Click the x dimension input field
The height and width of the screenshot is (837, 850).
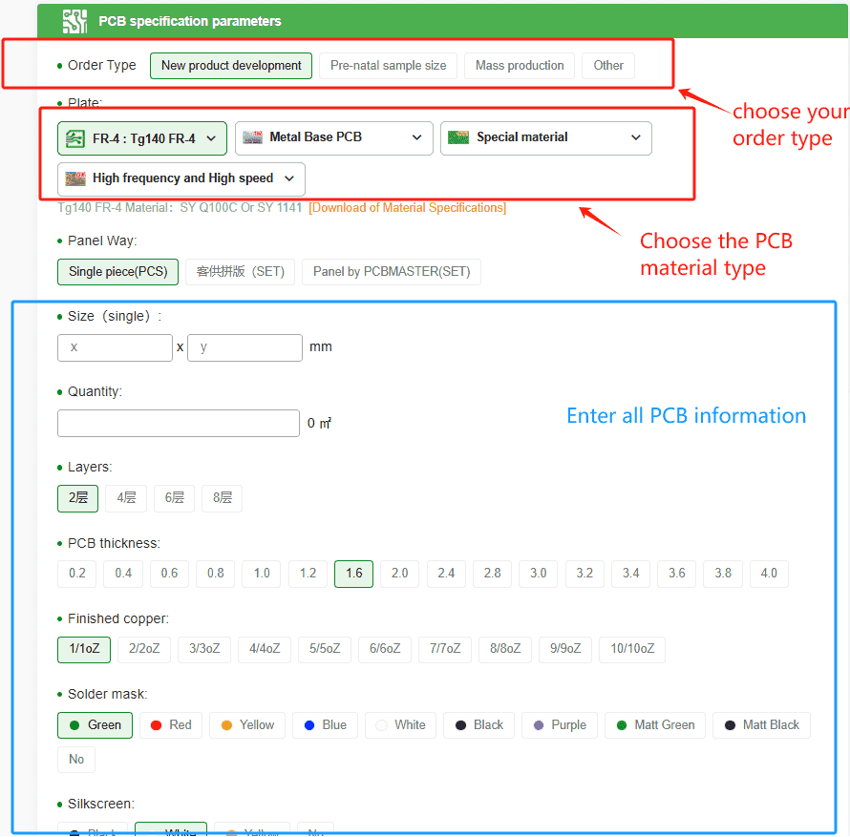(x=115, y=347)
